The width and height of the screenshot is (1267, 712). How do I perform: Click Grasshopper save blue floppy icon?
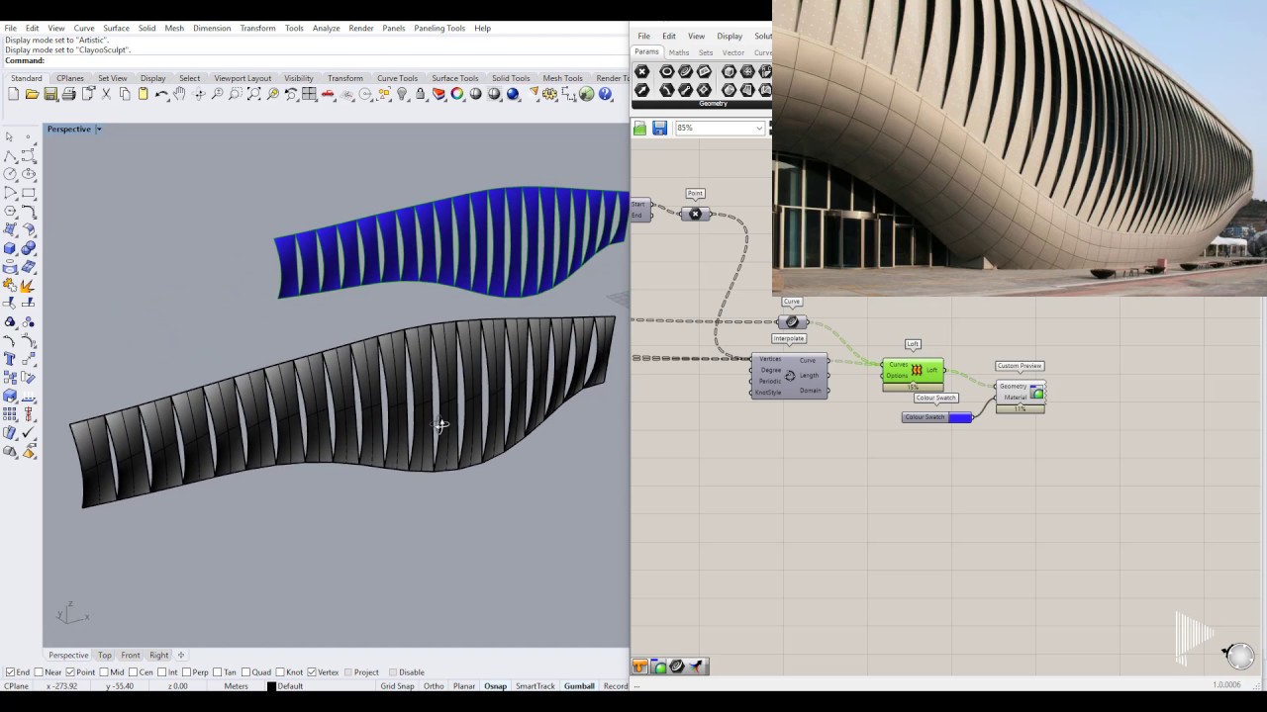tap(659, 128)
